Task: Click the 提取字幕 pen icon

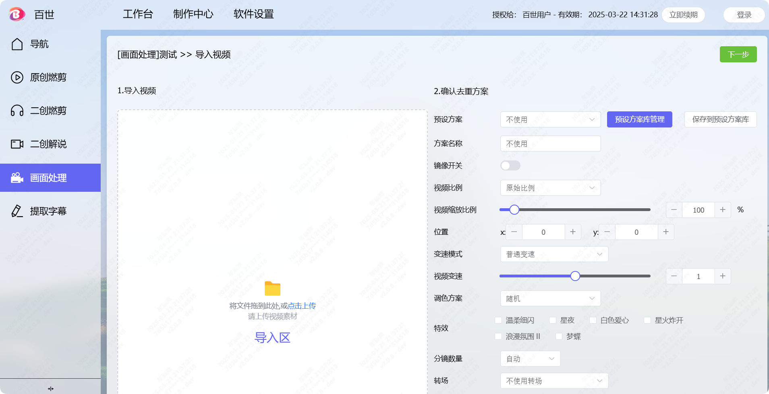Action: (17, 211)
